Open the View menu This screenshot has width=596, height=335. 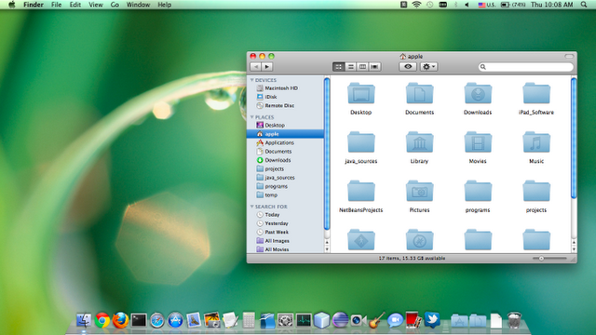coord(96,5)
